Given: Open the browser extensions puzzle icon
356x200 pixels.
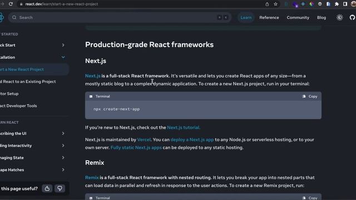Looking at the screenshot, I should click(x=337, y=4).
